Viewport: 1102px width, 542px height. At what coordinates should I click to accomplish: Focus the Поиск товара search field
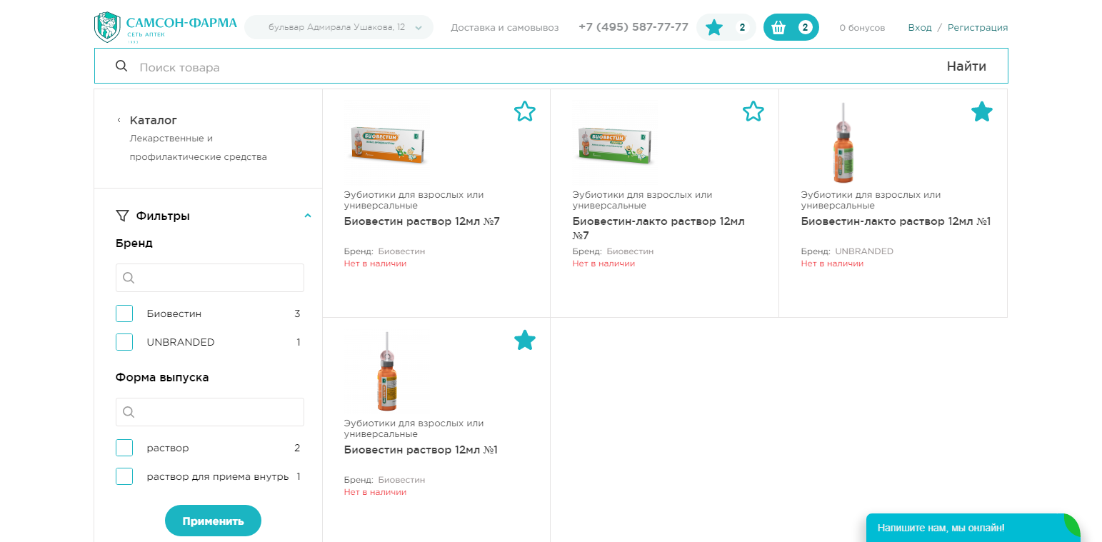(536, 67)
